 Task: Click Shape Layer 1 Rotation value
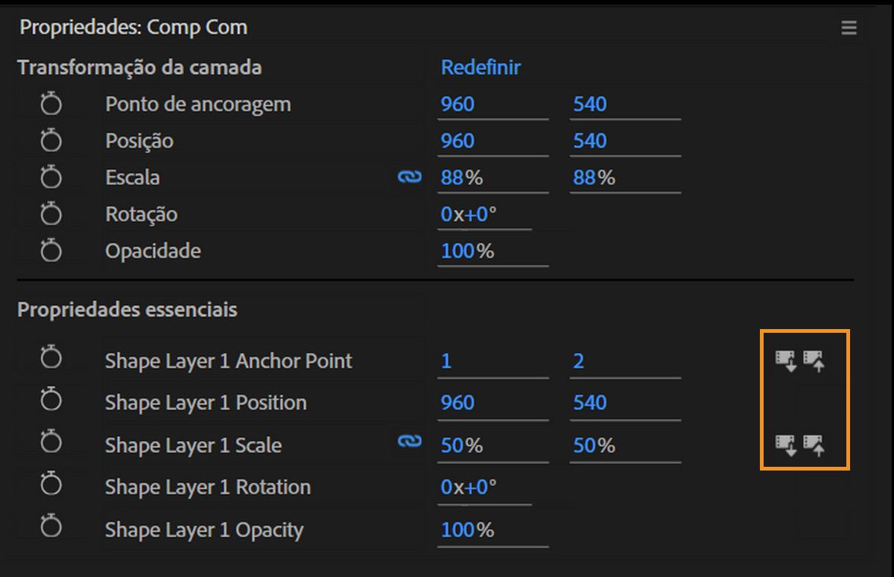pos(469,488)
